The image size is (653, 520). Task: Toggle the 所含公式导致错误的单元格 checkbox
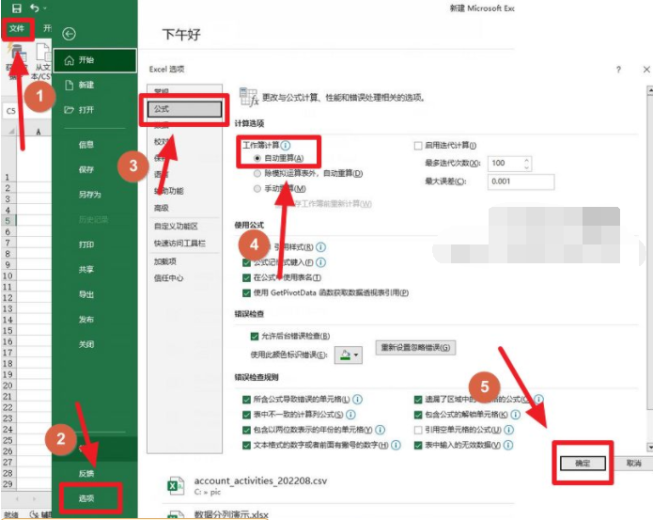[246, 400]
